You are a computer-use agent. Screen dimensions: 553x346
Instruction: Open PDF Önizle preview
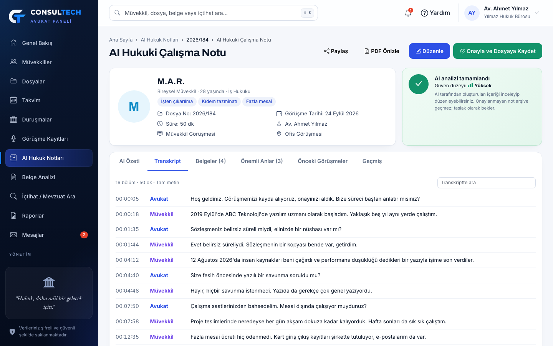(382, 51)
